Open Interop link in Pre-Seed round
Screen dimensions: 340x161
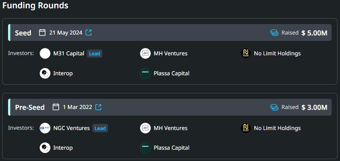63,148
